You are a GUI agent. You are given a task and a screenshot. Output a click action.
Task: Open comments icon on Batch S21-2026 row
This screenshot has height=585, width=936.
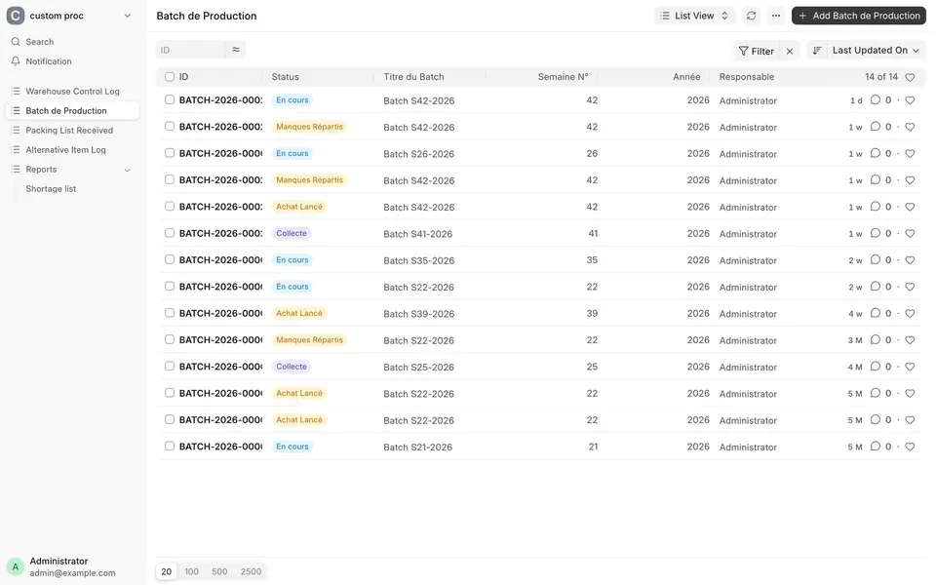tap(876, 446)
